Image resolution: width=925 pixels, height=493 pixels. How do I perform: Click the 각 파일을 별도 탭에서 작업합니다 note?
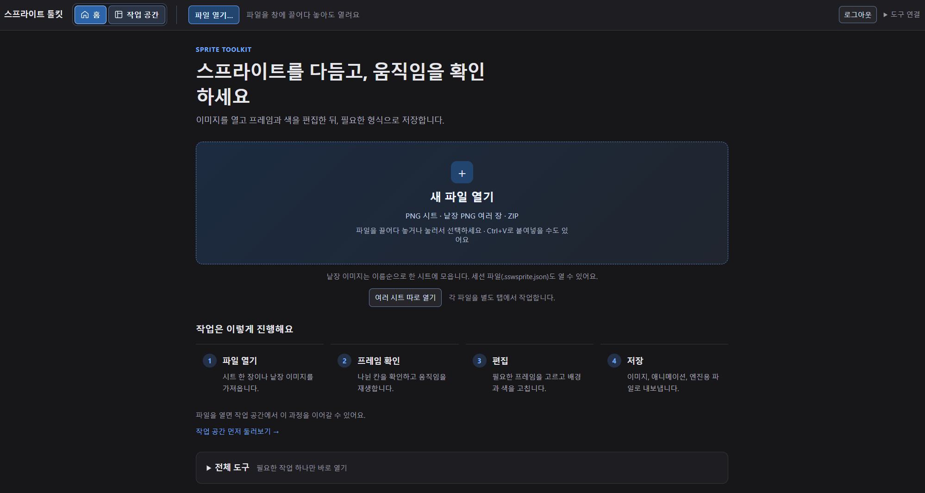tap(502, 298)
